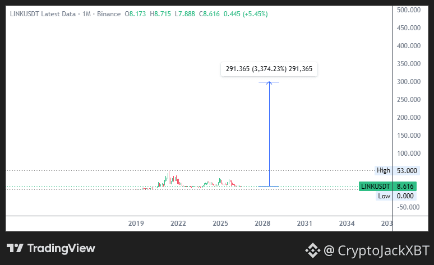Click the green LINKUSDT 8.616 price tag

(x=387, y=187)
